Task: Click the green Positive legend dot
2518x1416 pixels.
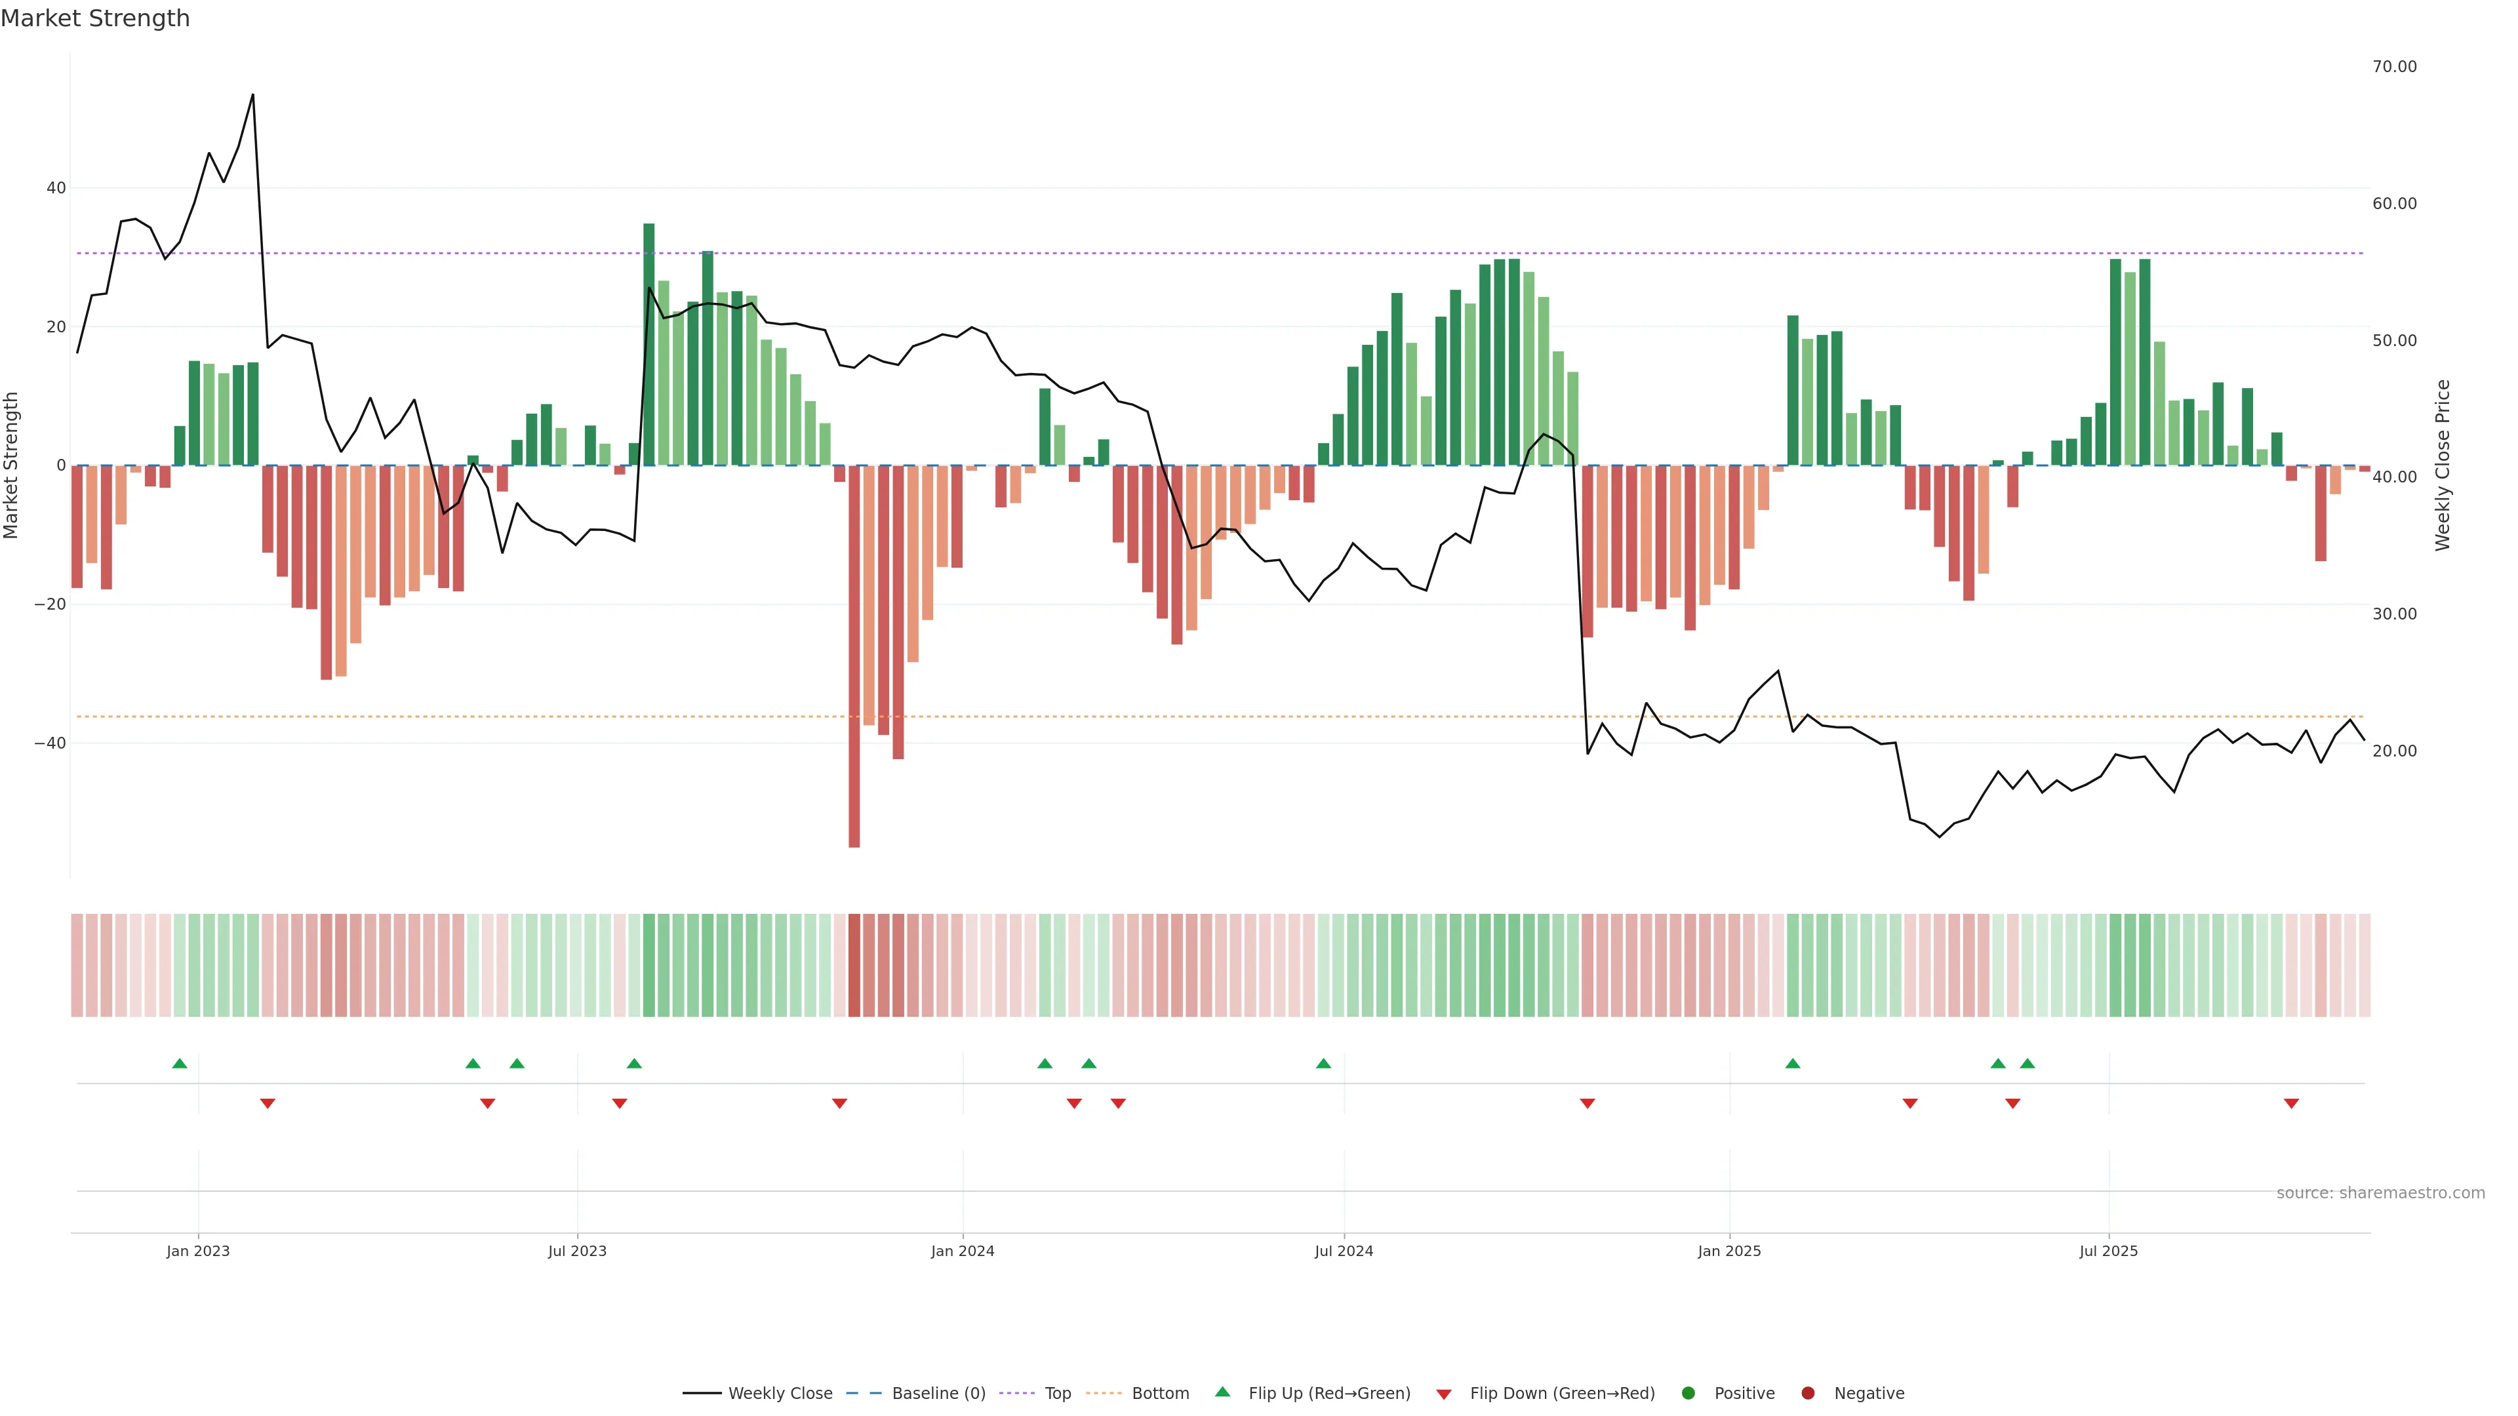Action: [x=1688, y=1394]
